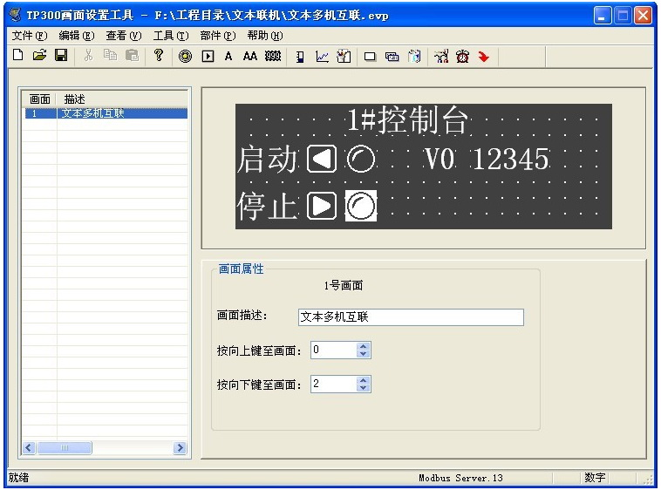This screenshot has width=661, height=490.
Task: Open the 部件 (Components) menu
Action: (x=217, y=36)
